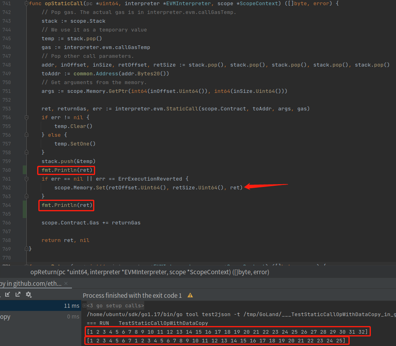Click the import test results icon
The height and width of the screenshot is (346, 396).
click(x=8, y=294)
